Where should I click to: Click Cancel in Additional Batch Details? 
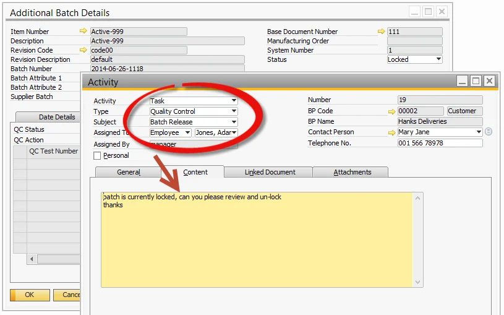point(67,295)
